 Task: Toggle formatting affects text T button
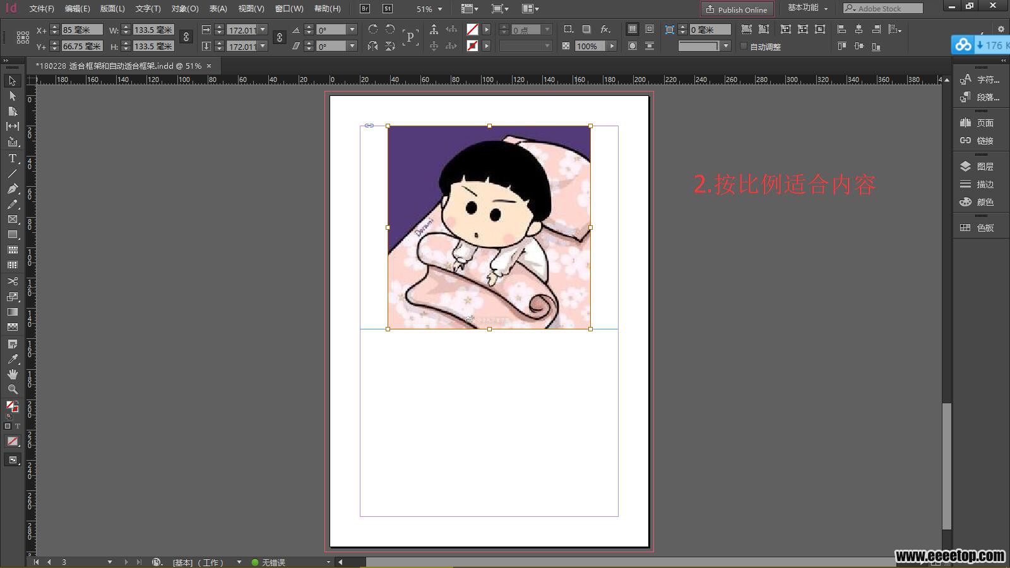[18, 426]
